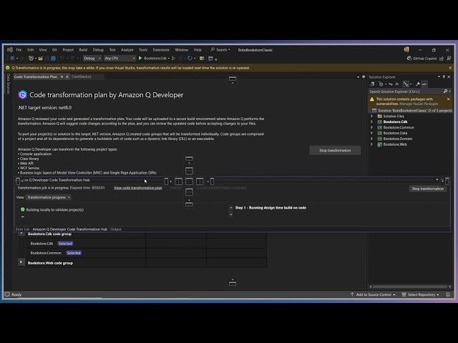
Task: Switch to the CoreStack.cs tab
Action: point(82,76)
